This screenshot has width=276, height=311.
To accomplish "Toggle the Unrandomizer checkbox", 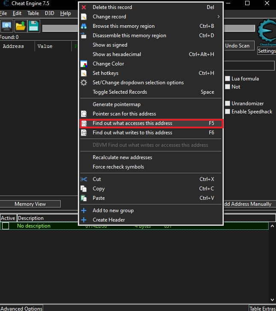I will pos(228,104).
